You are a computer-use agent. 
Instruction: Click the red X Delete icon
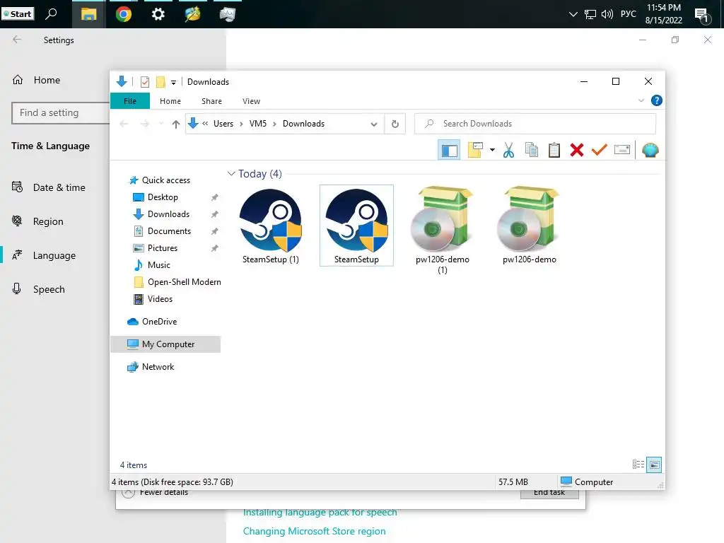[x=577, y=150]
